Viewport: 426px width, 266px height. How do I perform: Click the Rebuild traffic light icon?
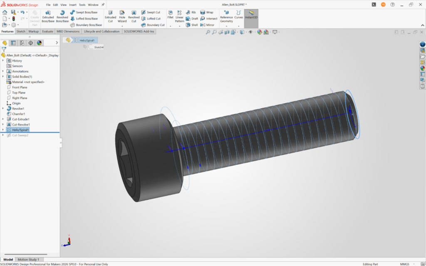pos(13,18)
